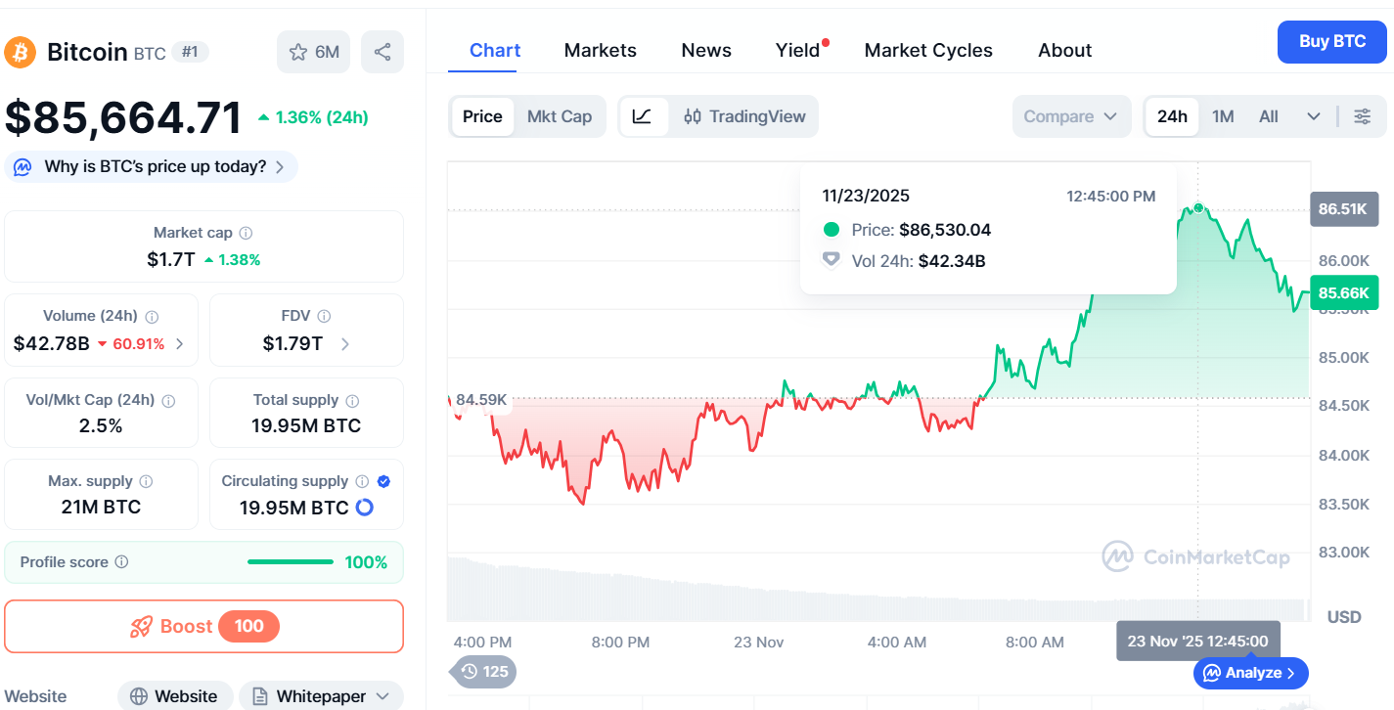The width and height of the screenshot is (1394, 710).
Task: Click the rocket icon on Boost button
Action: coord(141,626)
